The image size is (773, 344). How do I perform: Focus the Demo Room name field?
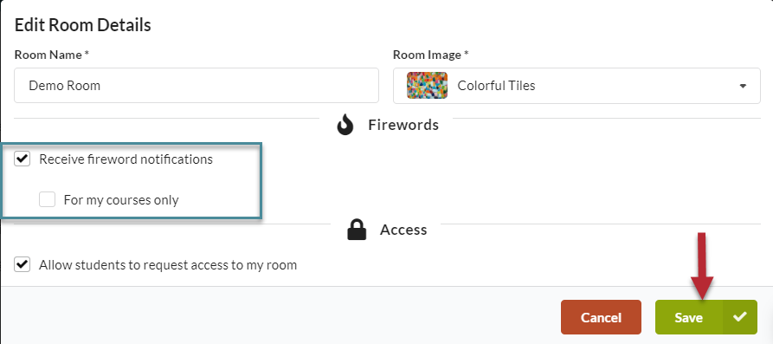click(x=196, y=86)
